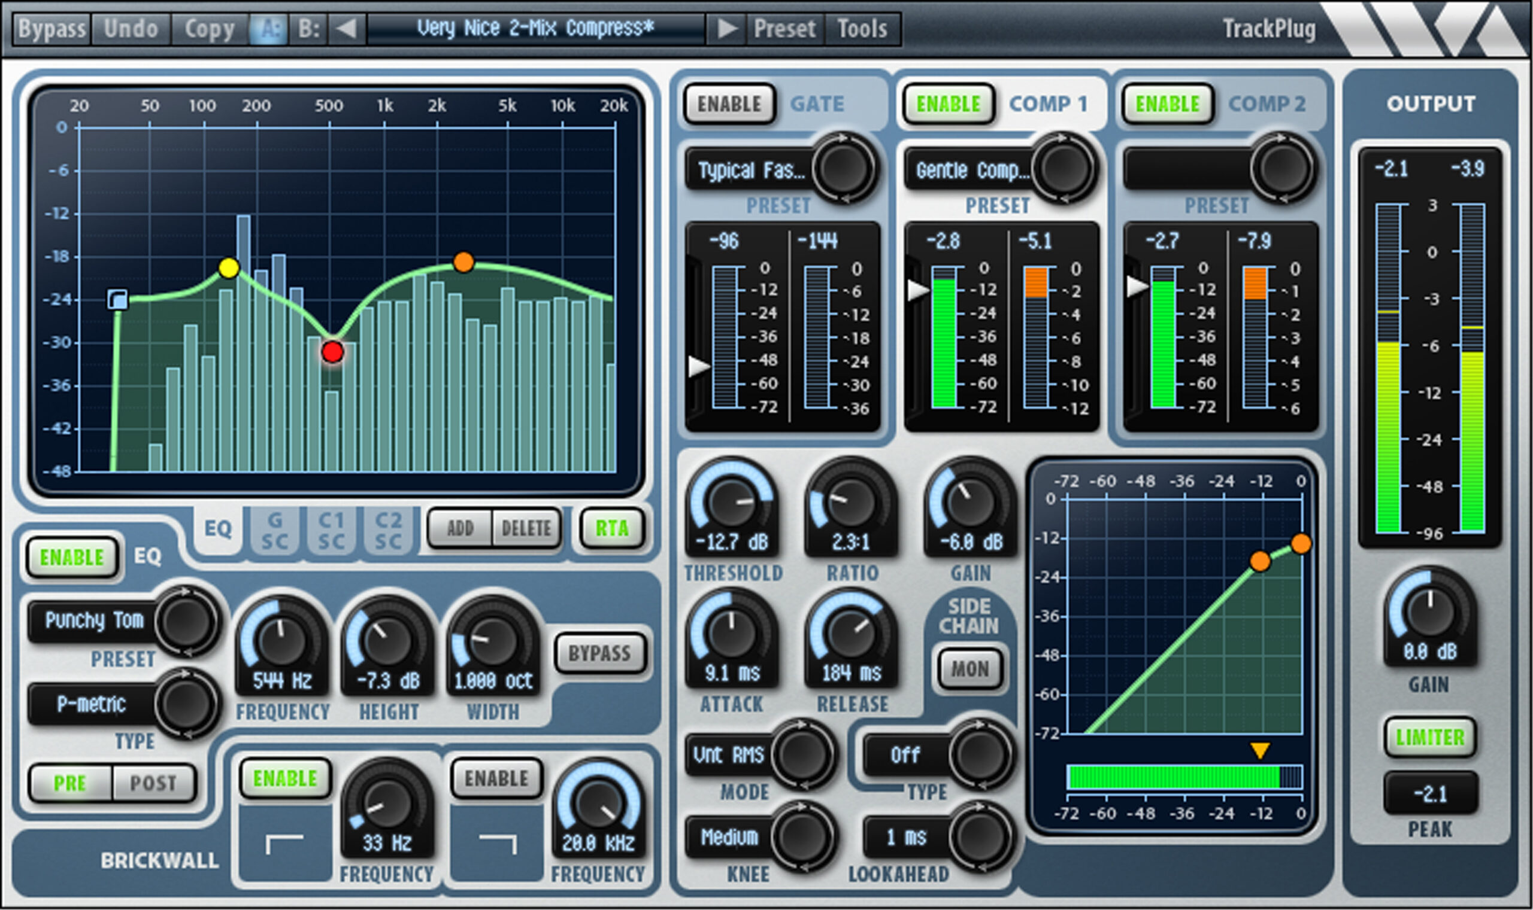Click the EQ band BYPASS button
The image size is (1533, 910).
point(599,654)
